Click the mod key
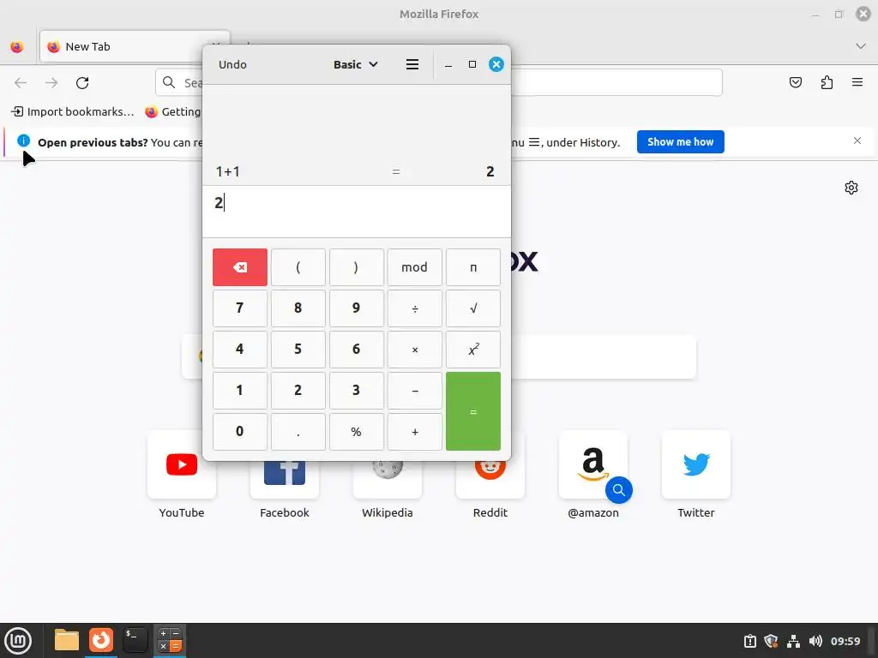 coord(415,267)
